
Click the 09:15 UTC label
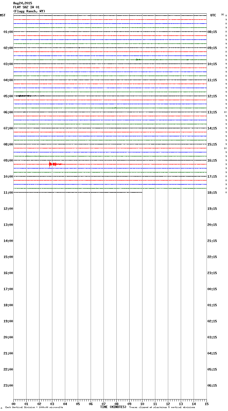(212, 48)
